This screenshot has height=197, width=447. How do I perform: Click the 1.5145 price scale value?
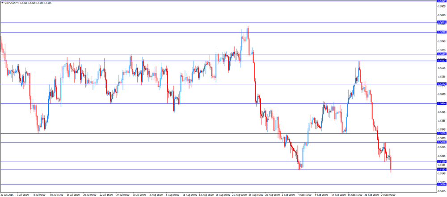pyautogui.click(x=442, y=174)
